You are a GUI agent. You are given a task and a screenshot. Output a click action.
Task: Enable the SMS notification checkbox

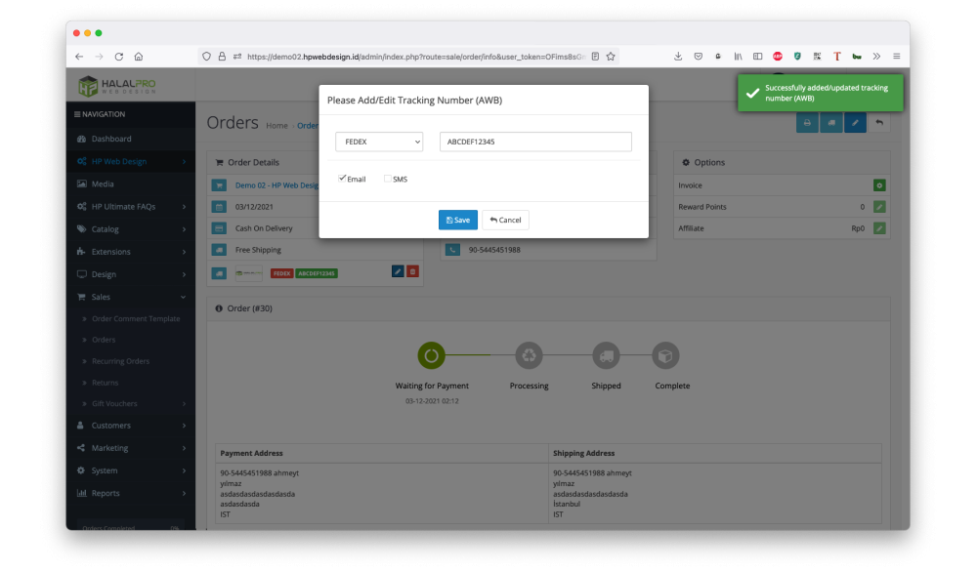click(388, 179)
